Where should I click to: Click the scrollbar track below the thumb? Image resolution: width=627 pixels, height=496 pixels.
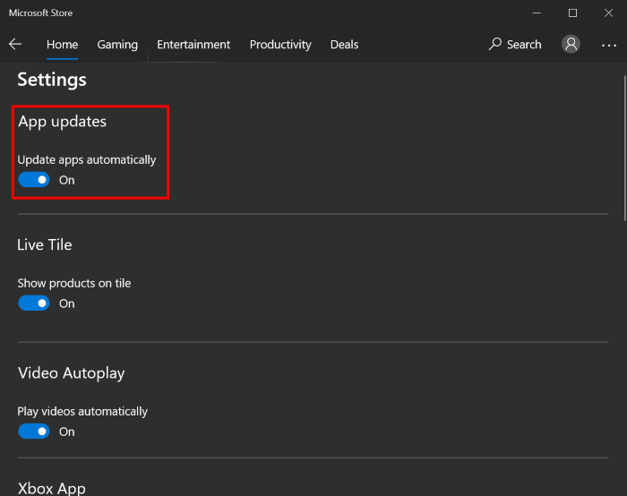[x=623, y=358]
